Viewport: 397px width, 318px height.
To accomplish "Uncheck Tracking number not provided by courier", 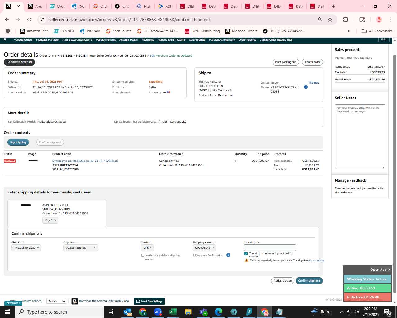I will coord(246,254).
